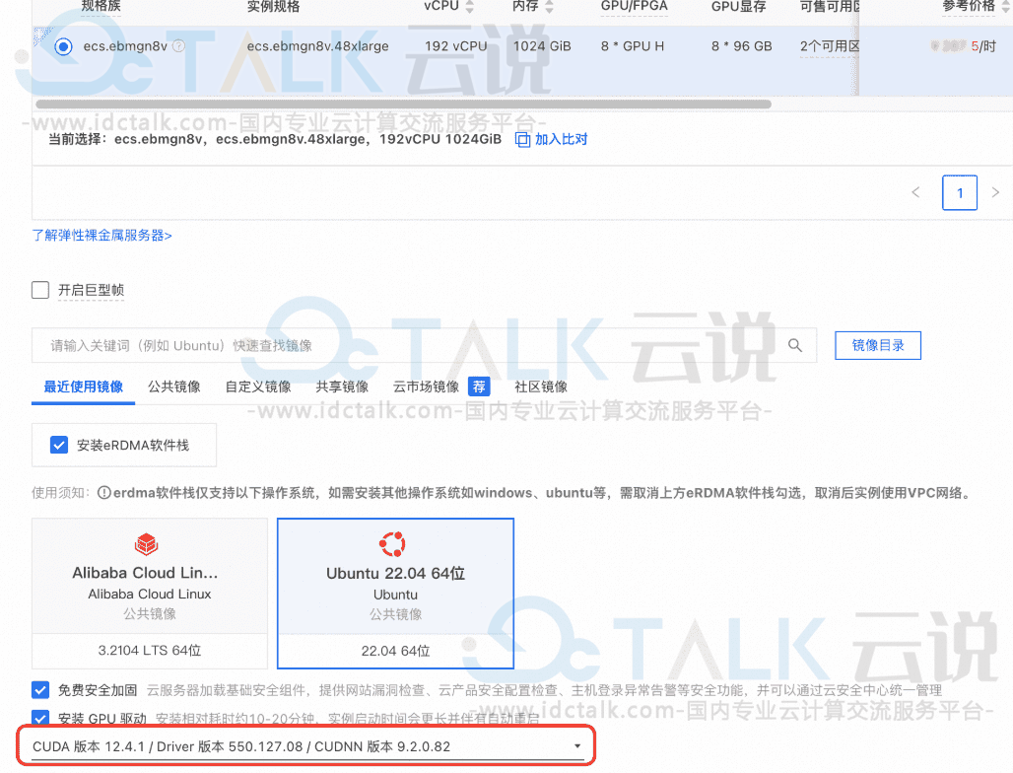Viewport: 1013px width, 773px height.
Task: Click the 加入比对 compare icon
Action: [x=522, y=140]
